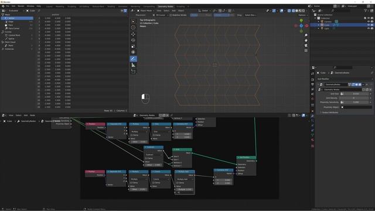Hide Camera with eye icon in outliner
Viewport: 375px width, 211px height.
(x=369, y=22)
